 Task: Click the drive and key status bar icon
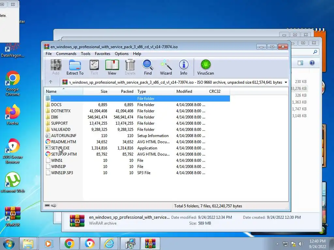pos(51,205)
